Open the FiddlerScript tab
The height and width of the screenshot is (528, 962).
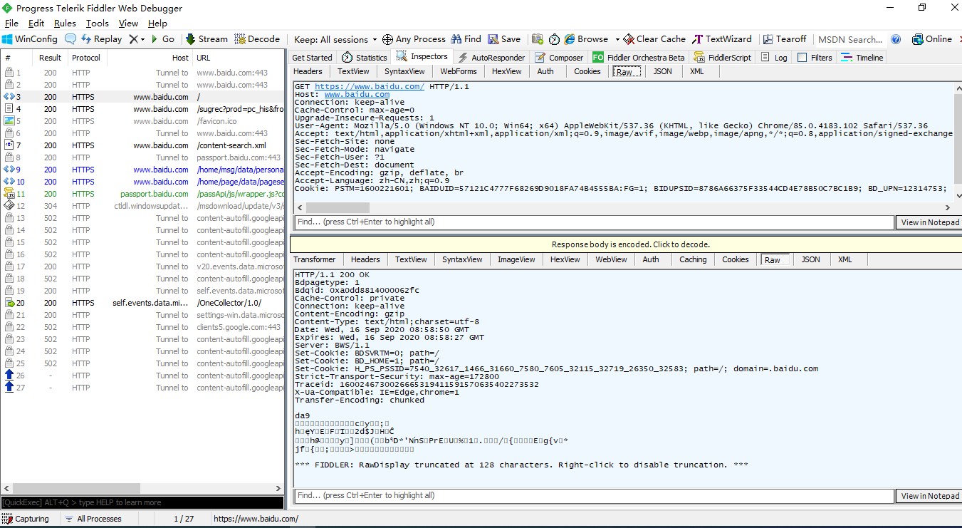coord(721,58)
